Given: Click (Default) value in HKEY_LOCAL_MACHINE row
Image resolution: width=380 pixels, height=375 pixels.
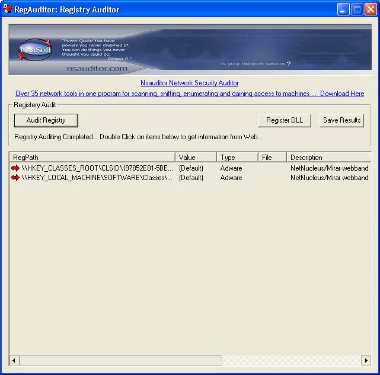Looking at the screenshot, I should point(191,178).
